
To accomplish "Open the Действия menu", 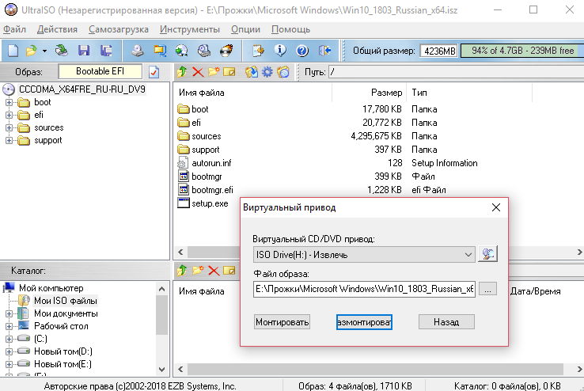I will pyautogui.click(x=57, y=29).
